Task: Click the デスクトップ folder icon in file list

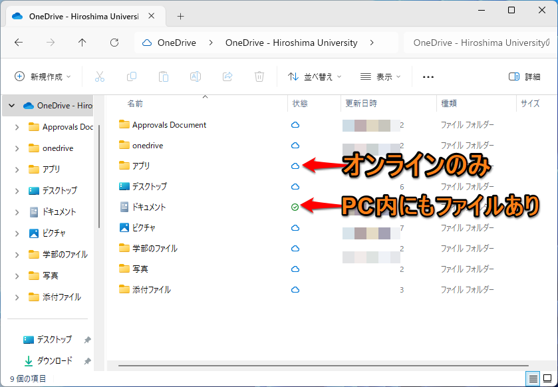Action: 124,186
